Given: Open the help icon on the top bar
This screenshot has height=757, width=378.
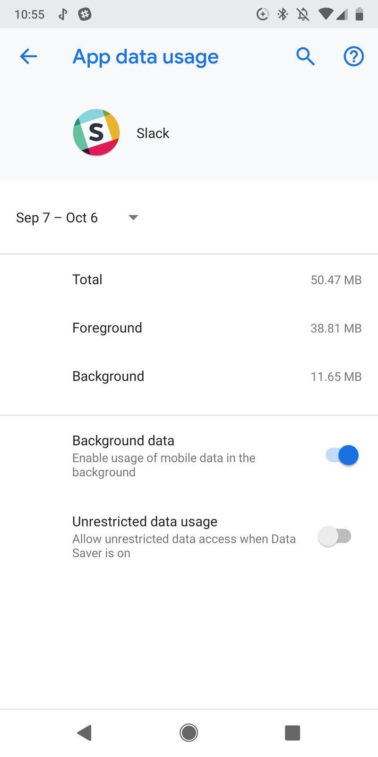Looking at the screenshot, I should pos(353,56).
